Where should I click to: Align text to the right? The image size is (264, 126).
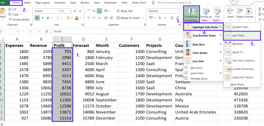(x=99, y=18)
